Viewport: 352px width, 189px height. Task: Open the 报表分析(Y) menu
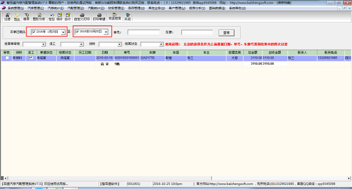click(x=197, y=8)
